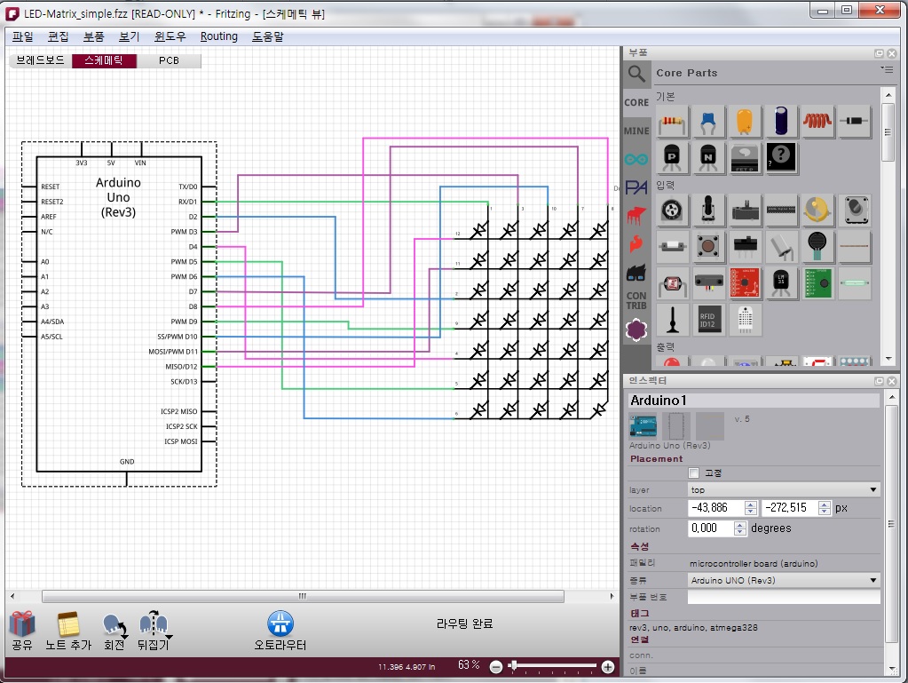Pick the round microphone part
The image size is (908, 683).
[x=817, y=247]
